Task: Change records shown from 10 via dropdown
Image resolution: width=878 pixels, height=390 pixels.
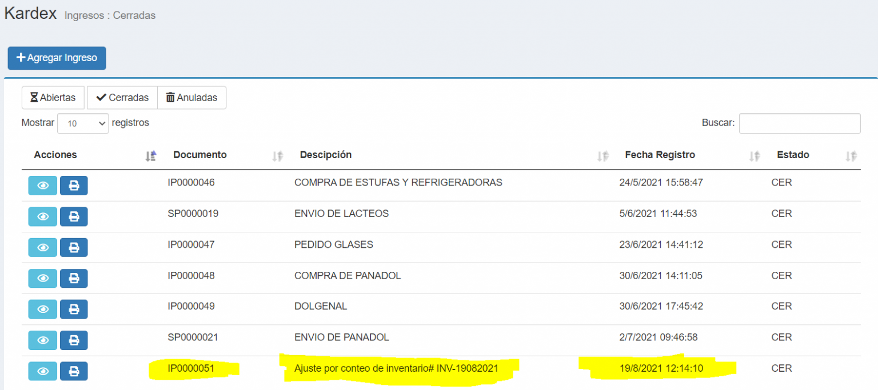Action: click(83, 123)
